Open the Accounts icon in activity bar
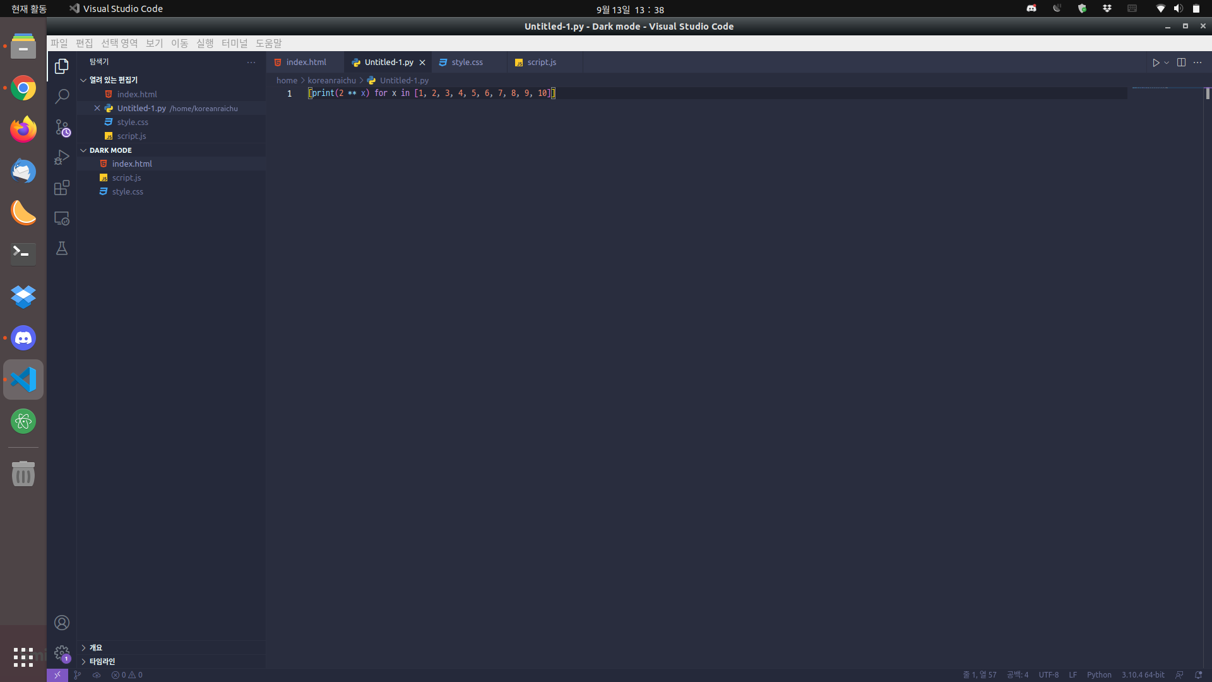 click(x=62, y=623)
